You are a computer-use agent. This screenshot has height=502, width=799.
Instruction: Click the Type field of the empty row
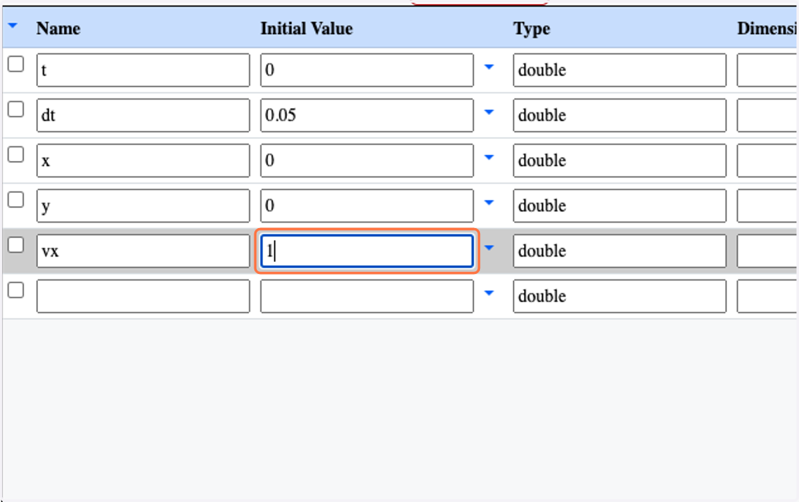[x=620, y=296]
